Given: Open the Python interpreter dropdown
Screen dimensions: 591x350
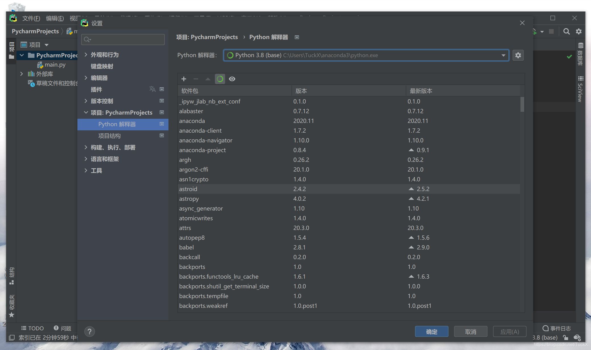Looking at the screenshot, I should (503, 55).
